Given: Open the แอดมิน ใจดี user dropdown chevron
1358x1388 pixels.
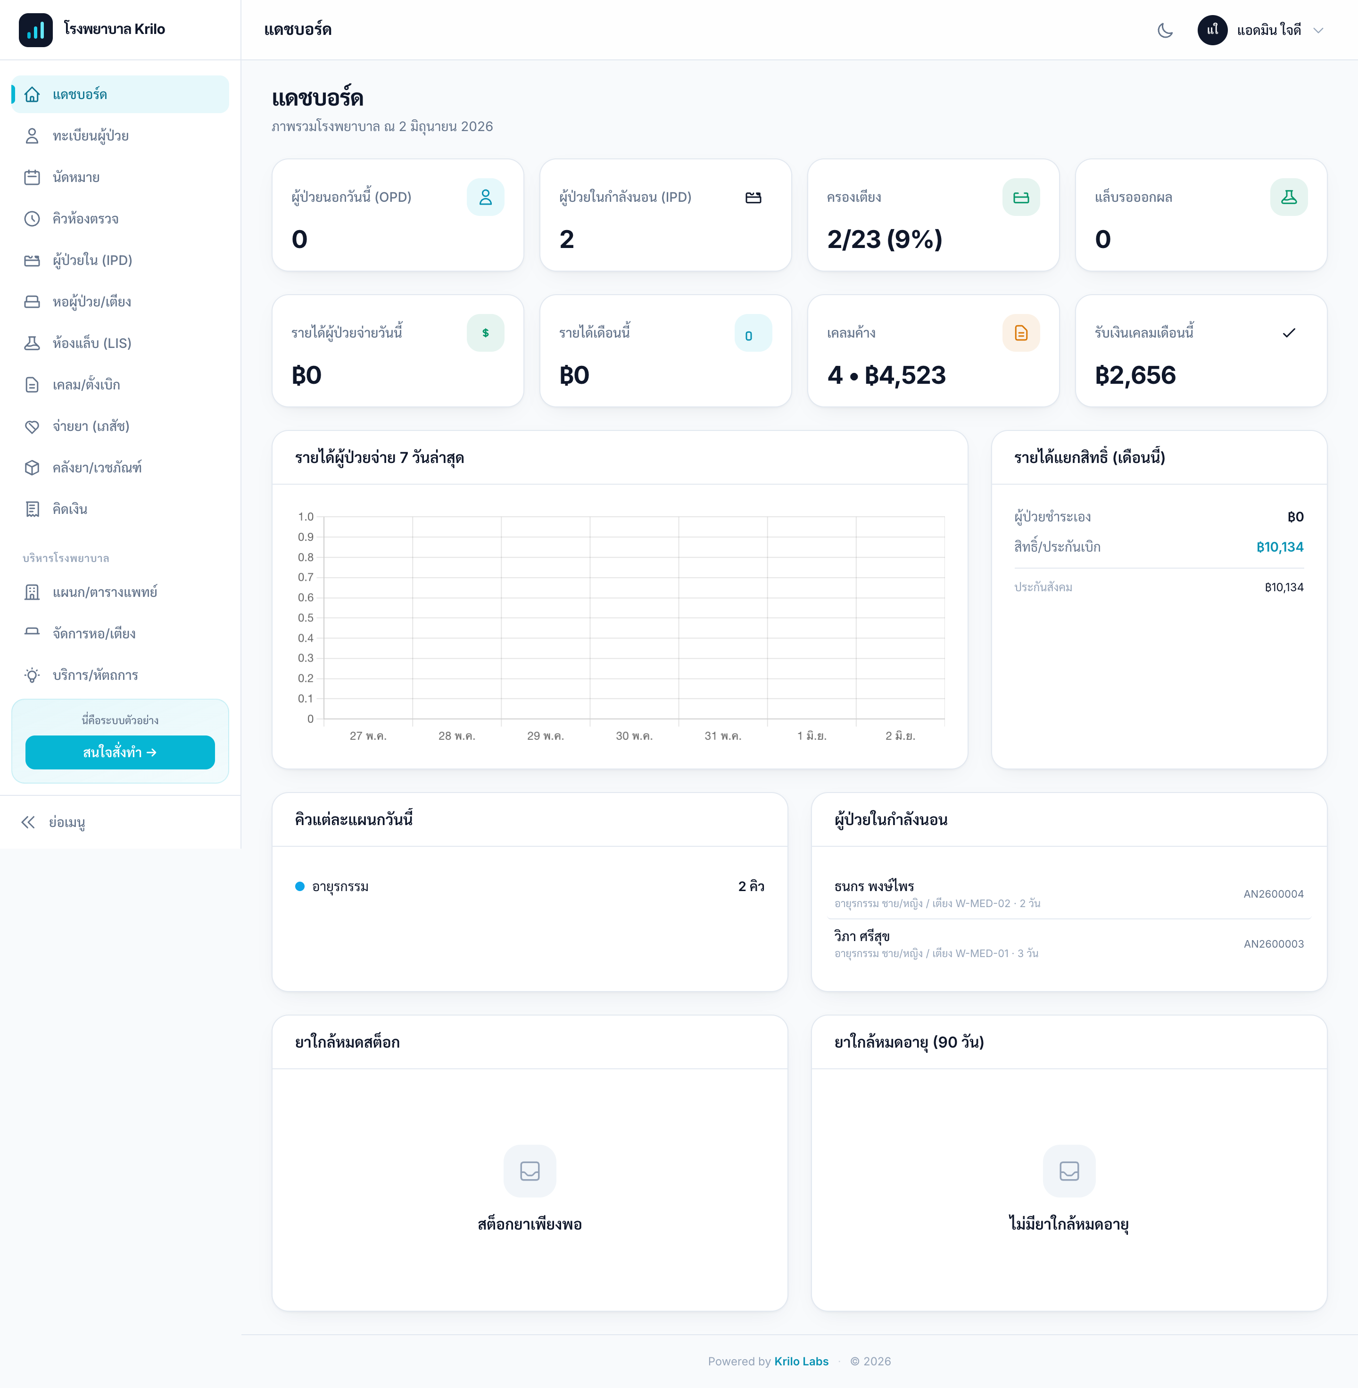Looking at the screenshot, I should 1318,30.
